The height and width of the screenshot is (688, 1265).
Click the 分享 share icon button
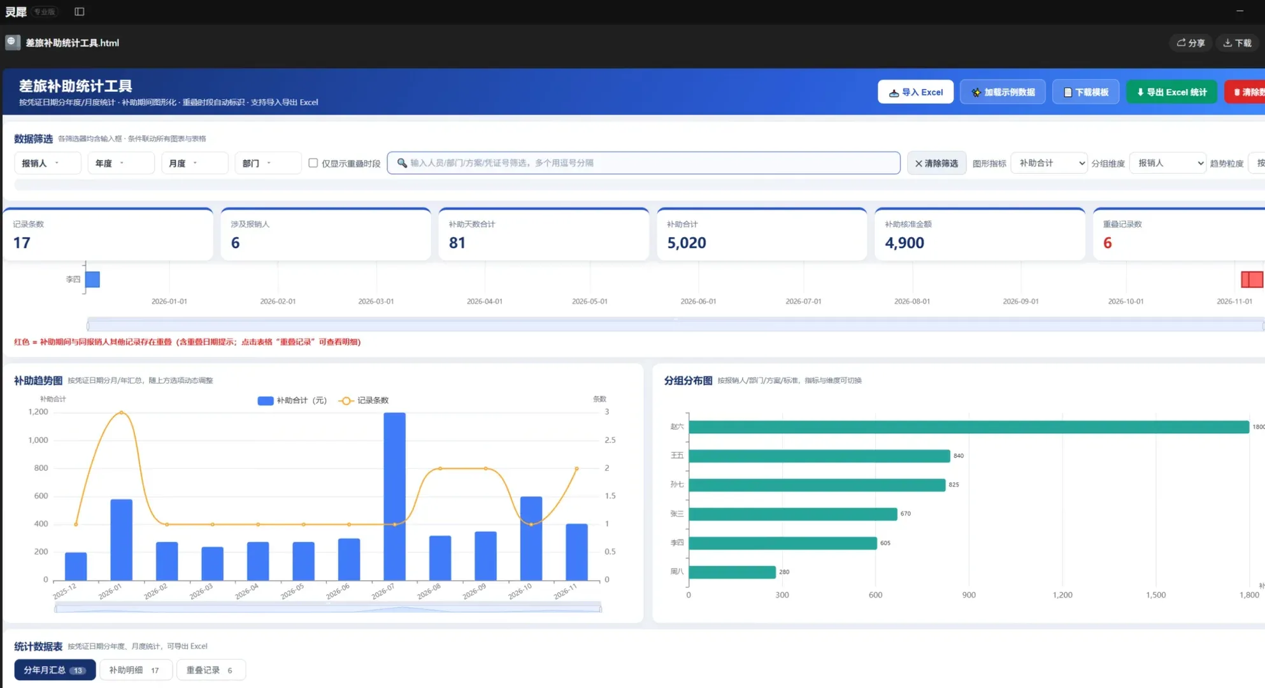pyautogui.click(x=1190, y=43)
